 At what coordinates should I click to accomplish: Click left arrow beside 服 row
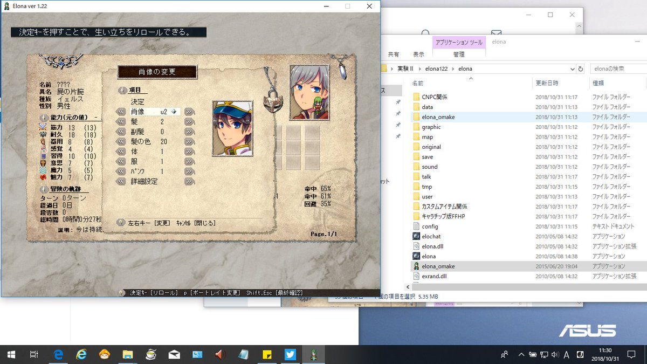(121, 161)
